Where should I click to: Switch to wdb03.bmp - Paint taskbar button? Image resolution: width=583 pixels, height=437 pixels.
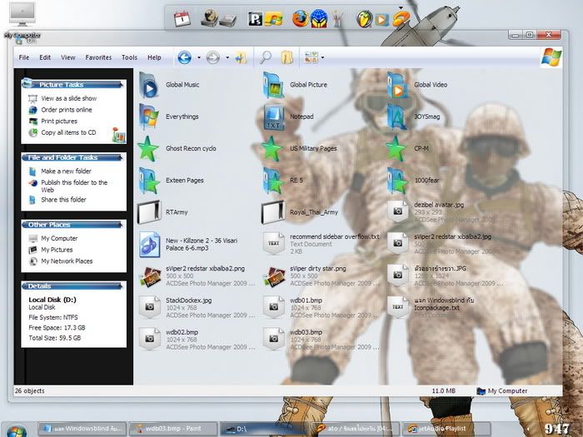click(x=173, y=429)
